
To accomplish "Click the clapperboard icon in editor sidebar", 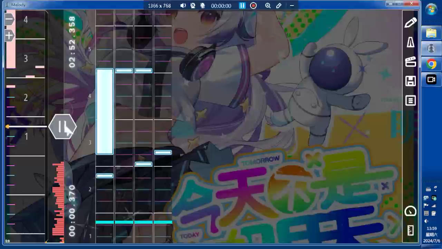I will coord(411,62).
